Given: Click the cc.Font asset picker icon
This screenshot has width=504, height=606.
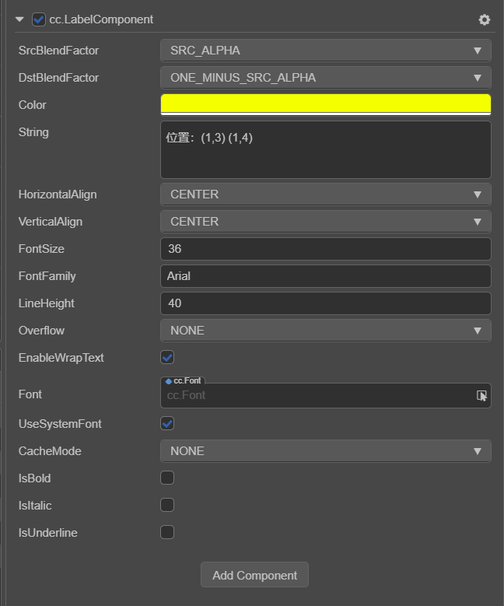Looking at the screenshot, I should point(482,395).
